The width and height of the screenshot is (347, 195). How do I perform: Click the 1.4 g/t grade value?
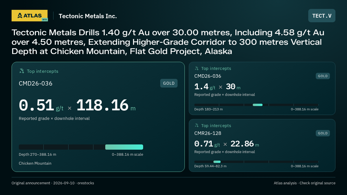tap(205, 87)
